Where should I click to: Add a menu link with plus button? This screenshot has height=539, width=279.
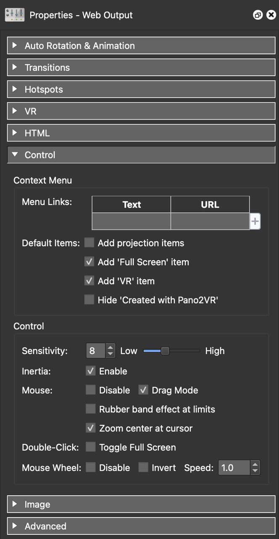point(255,221)
